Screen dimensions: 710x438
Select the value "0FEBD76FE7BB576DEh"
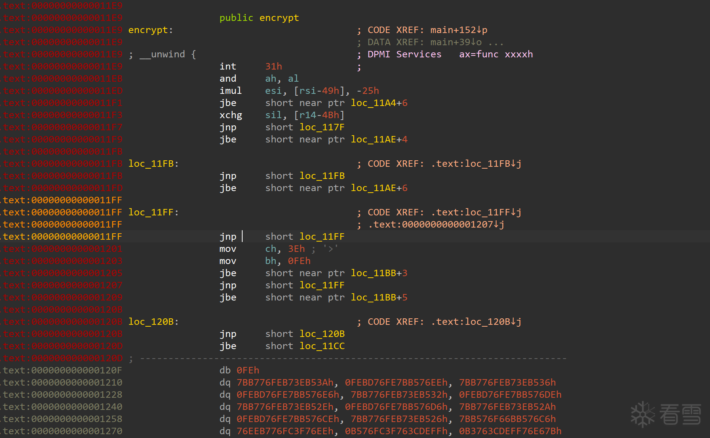point(510,395)
